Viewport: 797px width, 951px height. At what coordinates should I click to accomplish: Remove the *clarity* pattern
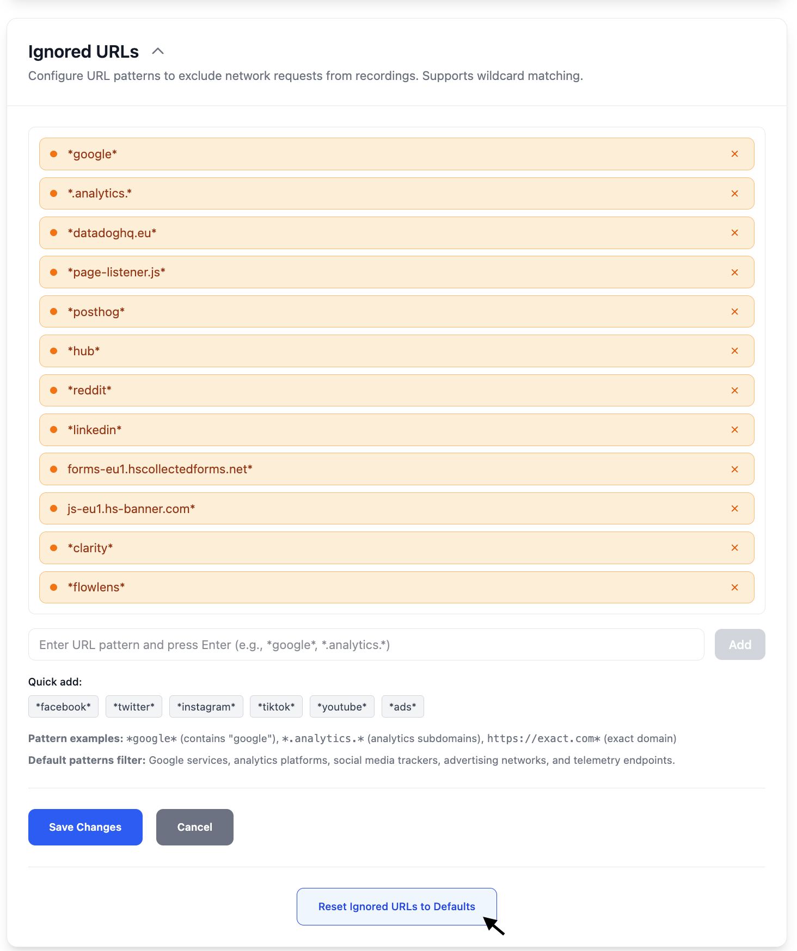click(734, 548)
